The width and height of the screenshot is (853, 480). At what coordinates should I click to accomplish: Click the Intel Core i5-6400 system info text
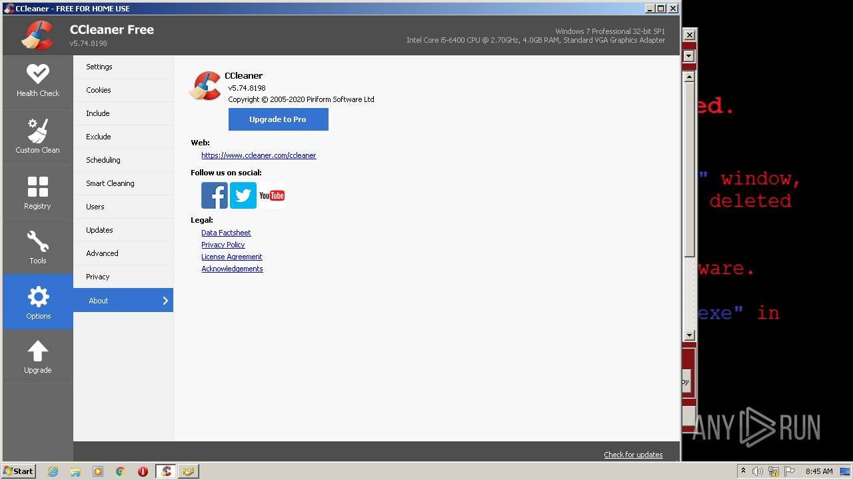pos(536,40)
